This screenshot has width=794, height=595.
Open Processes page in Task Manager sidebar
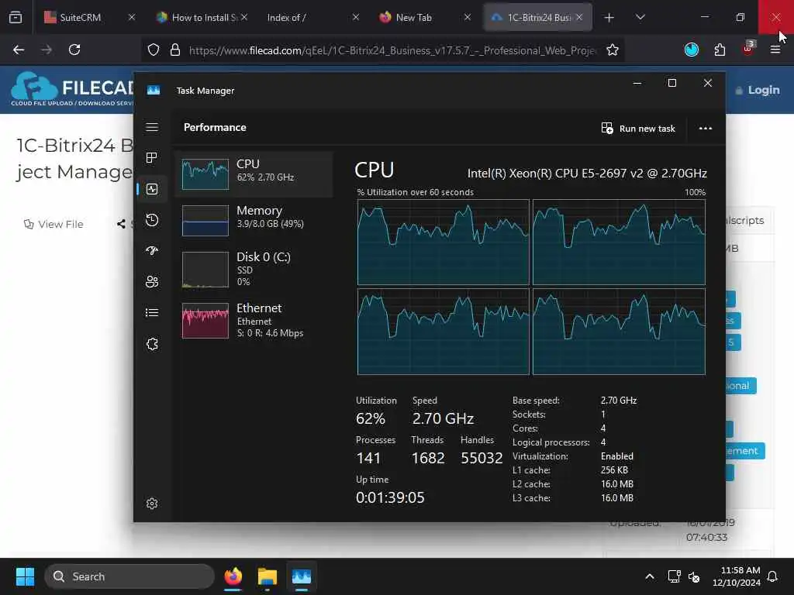pyautogui.click(x=152, y=158)
